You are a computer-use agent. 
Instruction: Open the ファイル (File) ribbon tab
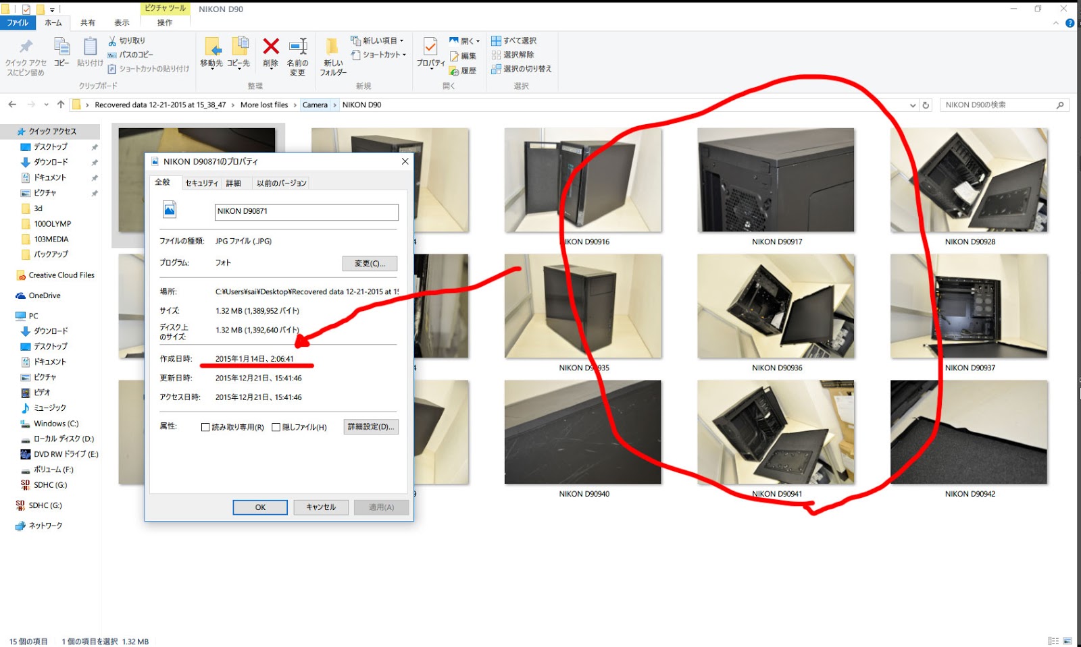[18, 23]
